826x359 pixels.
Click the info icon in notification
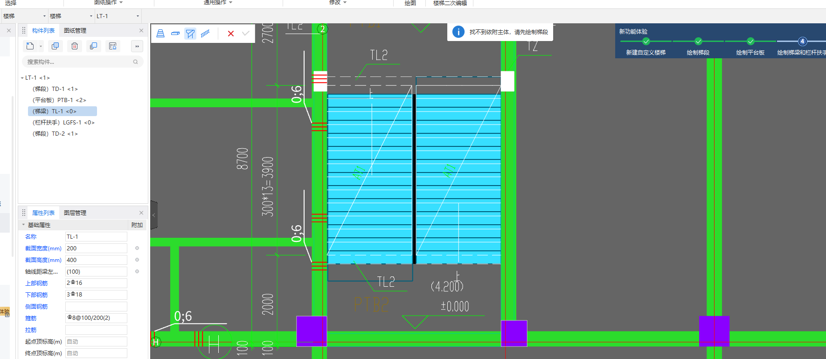click(x=458, y=32)
